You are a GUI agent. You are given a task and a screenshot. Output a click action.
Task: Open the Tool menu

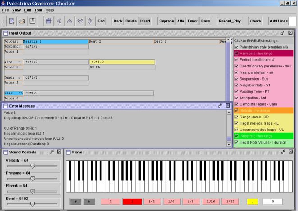(x=38, y=10)
